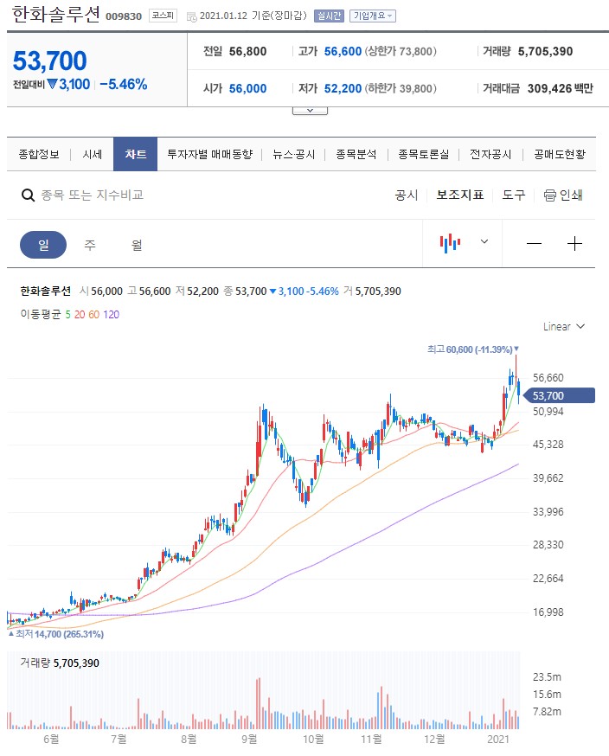
Task: Select the 월 monthly period
Action: click(x=137, y=245)
